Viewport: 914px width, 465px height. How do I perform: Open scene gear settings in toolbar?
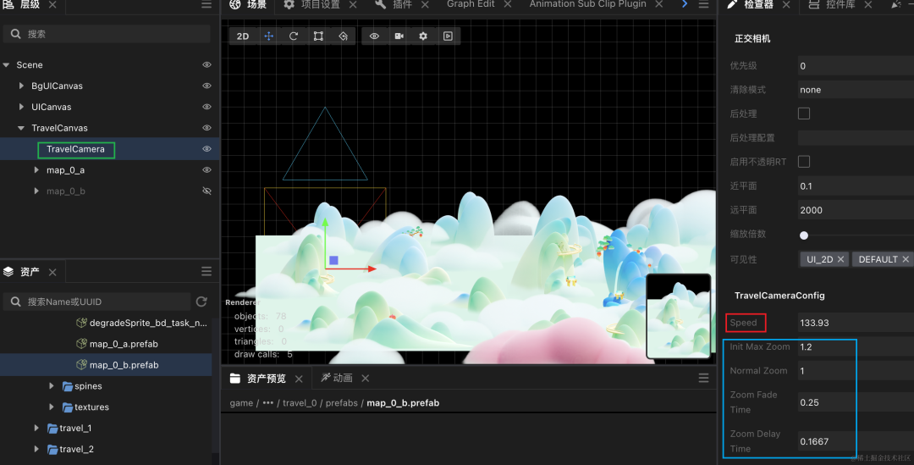click(x=422, y=36)
